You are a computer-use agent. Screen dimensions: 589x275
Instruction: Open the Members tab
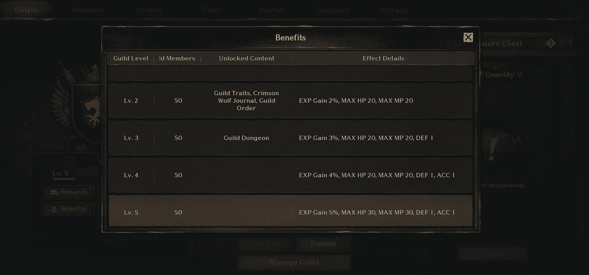(x=88, y=10)
